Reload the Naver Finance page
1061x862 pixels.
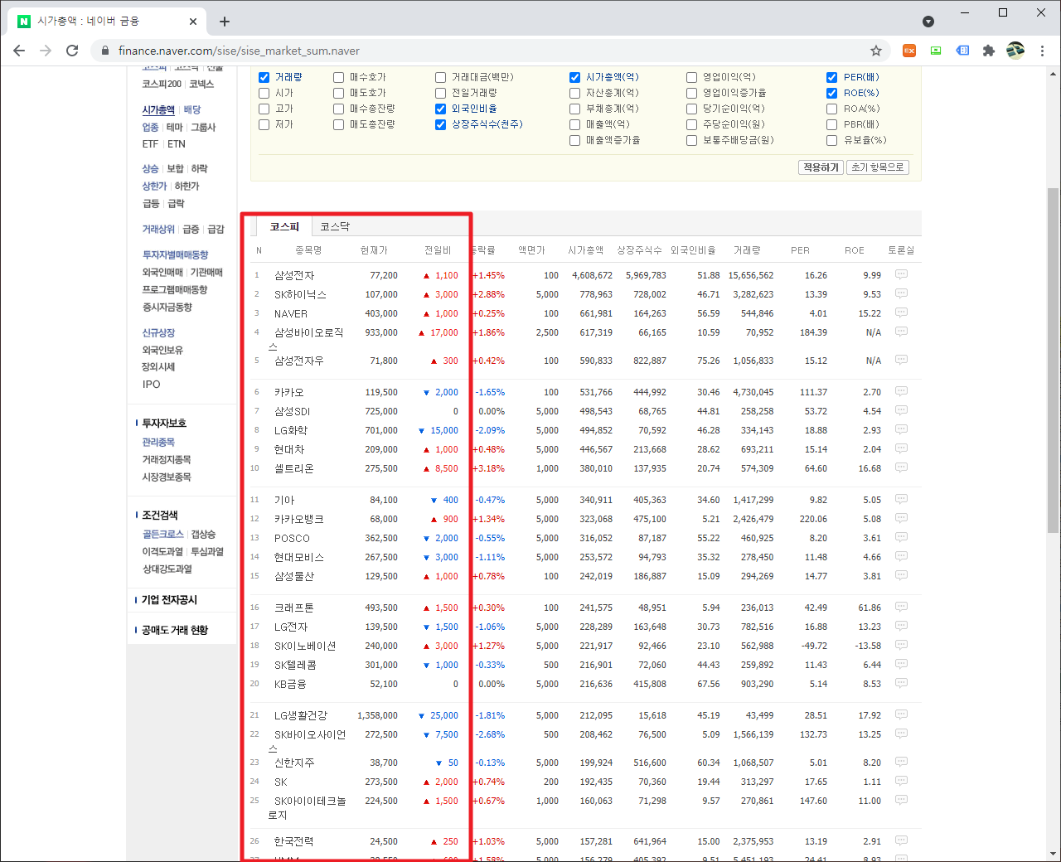tap(72, 51)
